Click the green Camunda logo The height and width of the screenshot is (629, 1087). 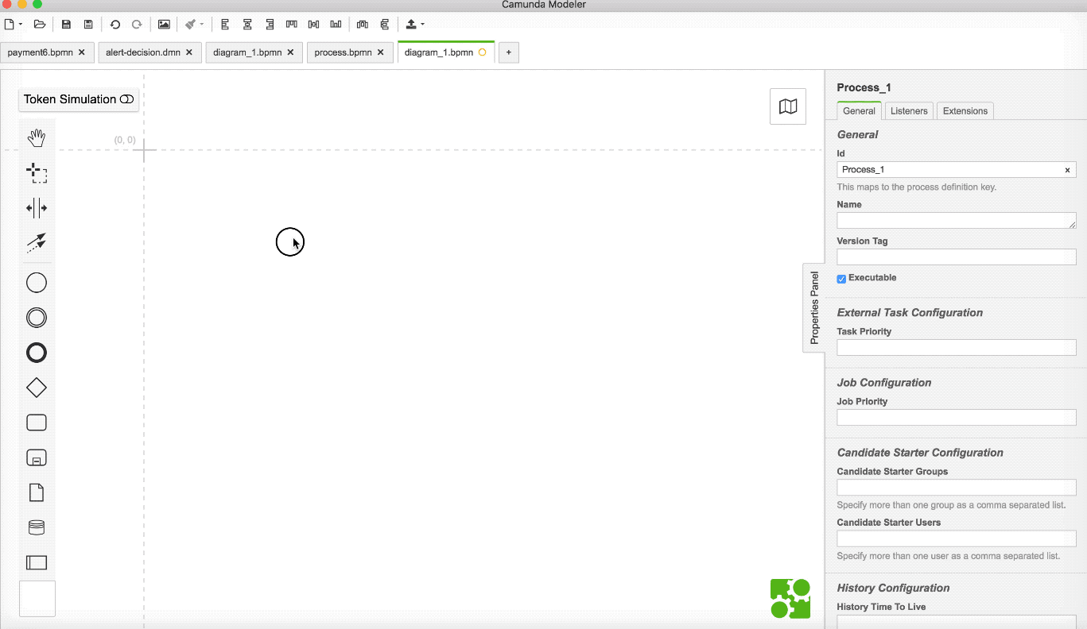click(x=790, y=599)
